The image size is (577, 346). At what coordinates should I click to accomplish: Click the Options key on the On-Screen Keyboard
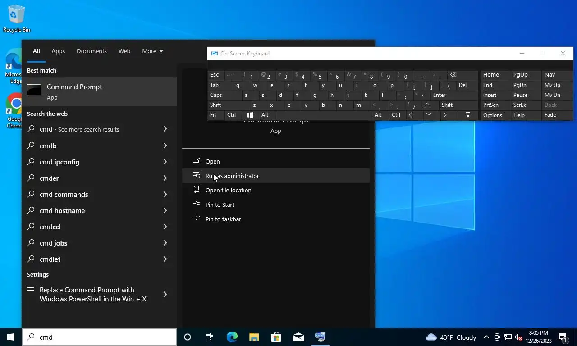(495, 115)
